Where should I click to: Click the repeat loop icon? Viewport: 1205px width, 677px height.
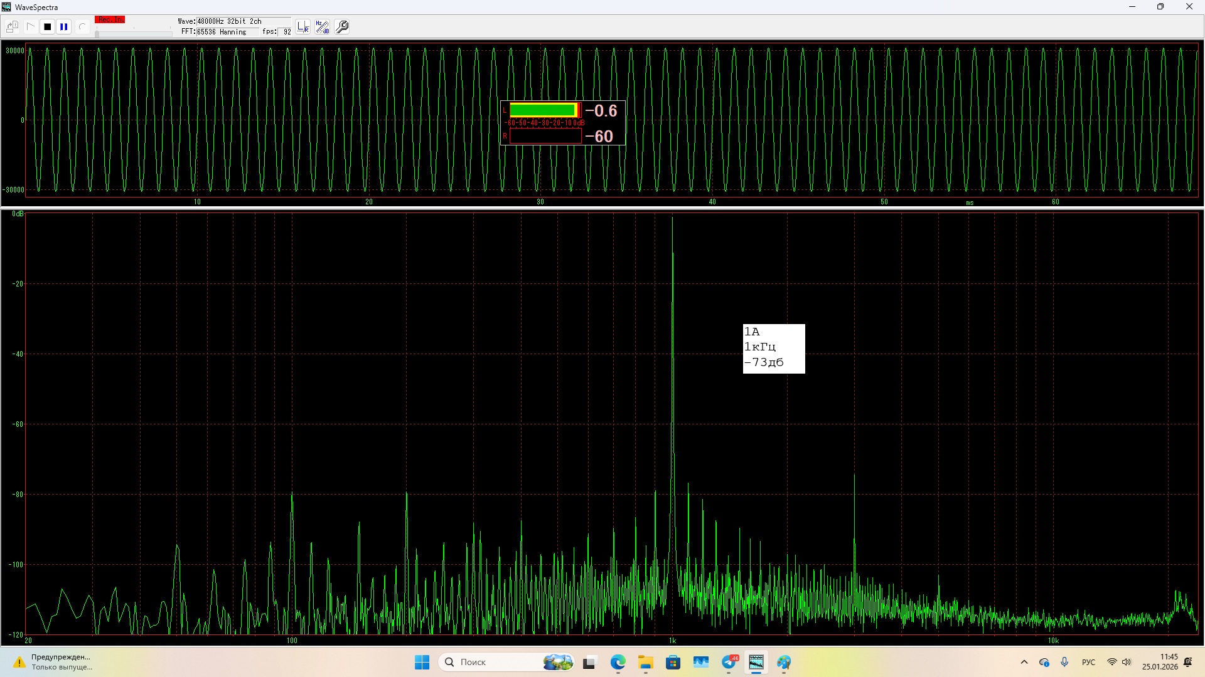[82, 27]
